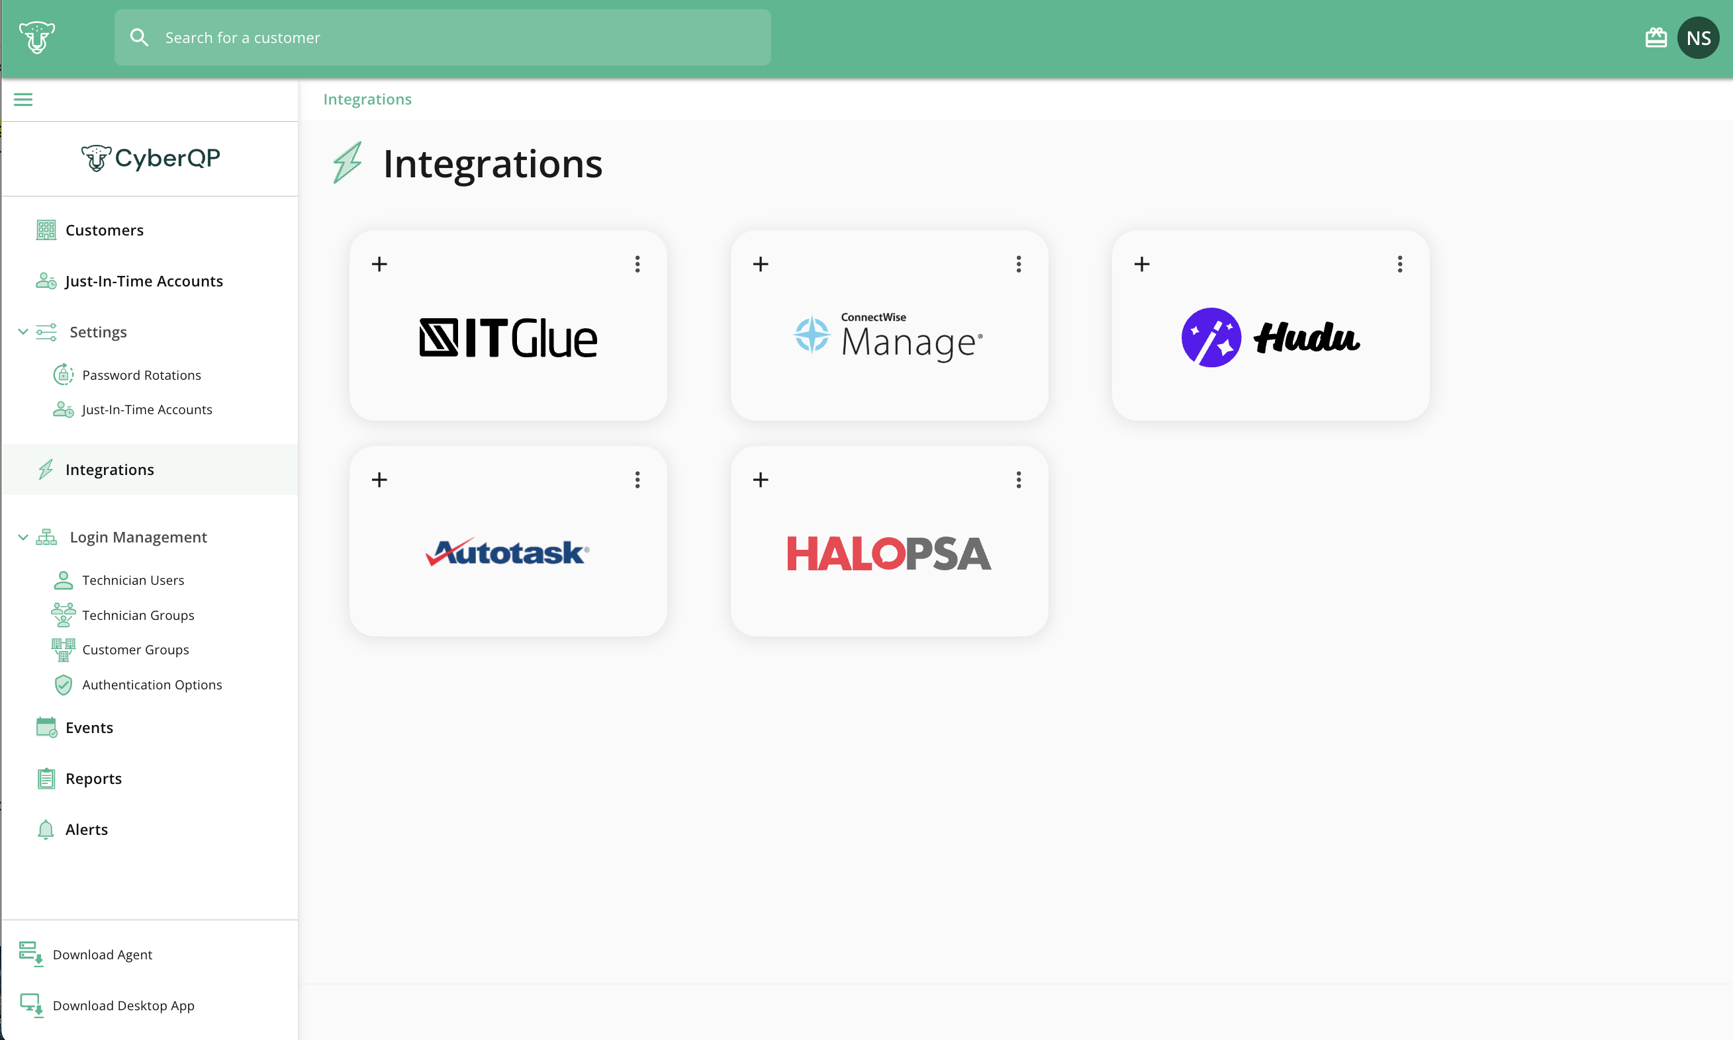Image resolution: width=1733 pixels, height=1040 pixels.
Task: Add Hudu integration with plus icon
Action: [1142, 264]
